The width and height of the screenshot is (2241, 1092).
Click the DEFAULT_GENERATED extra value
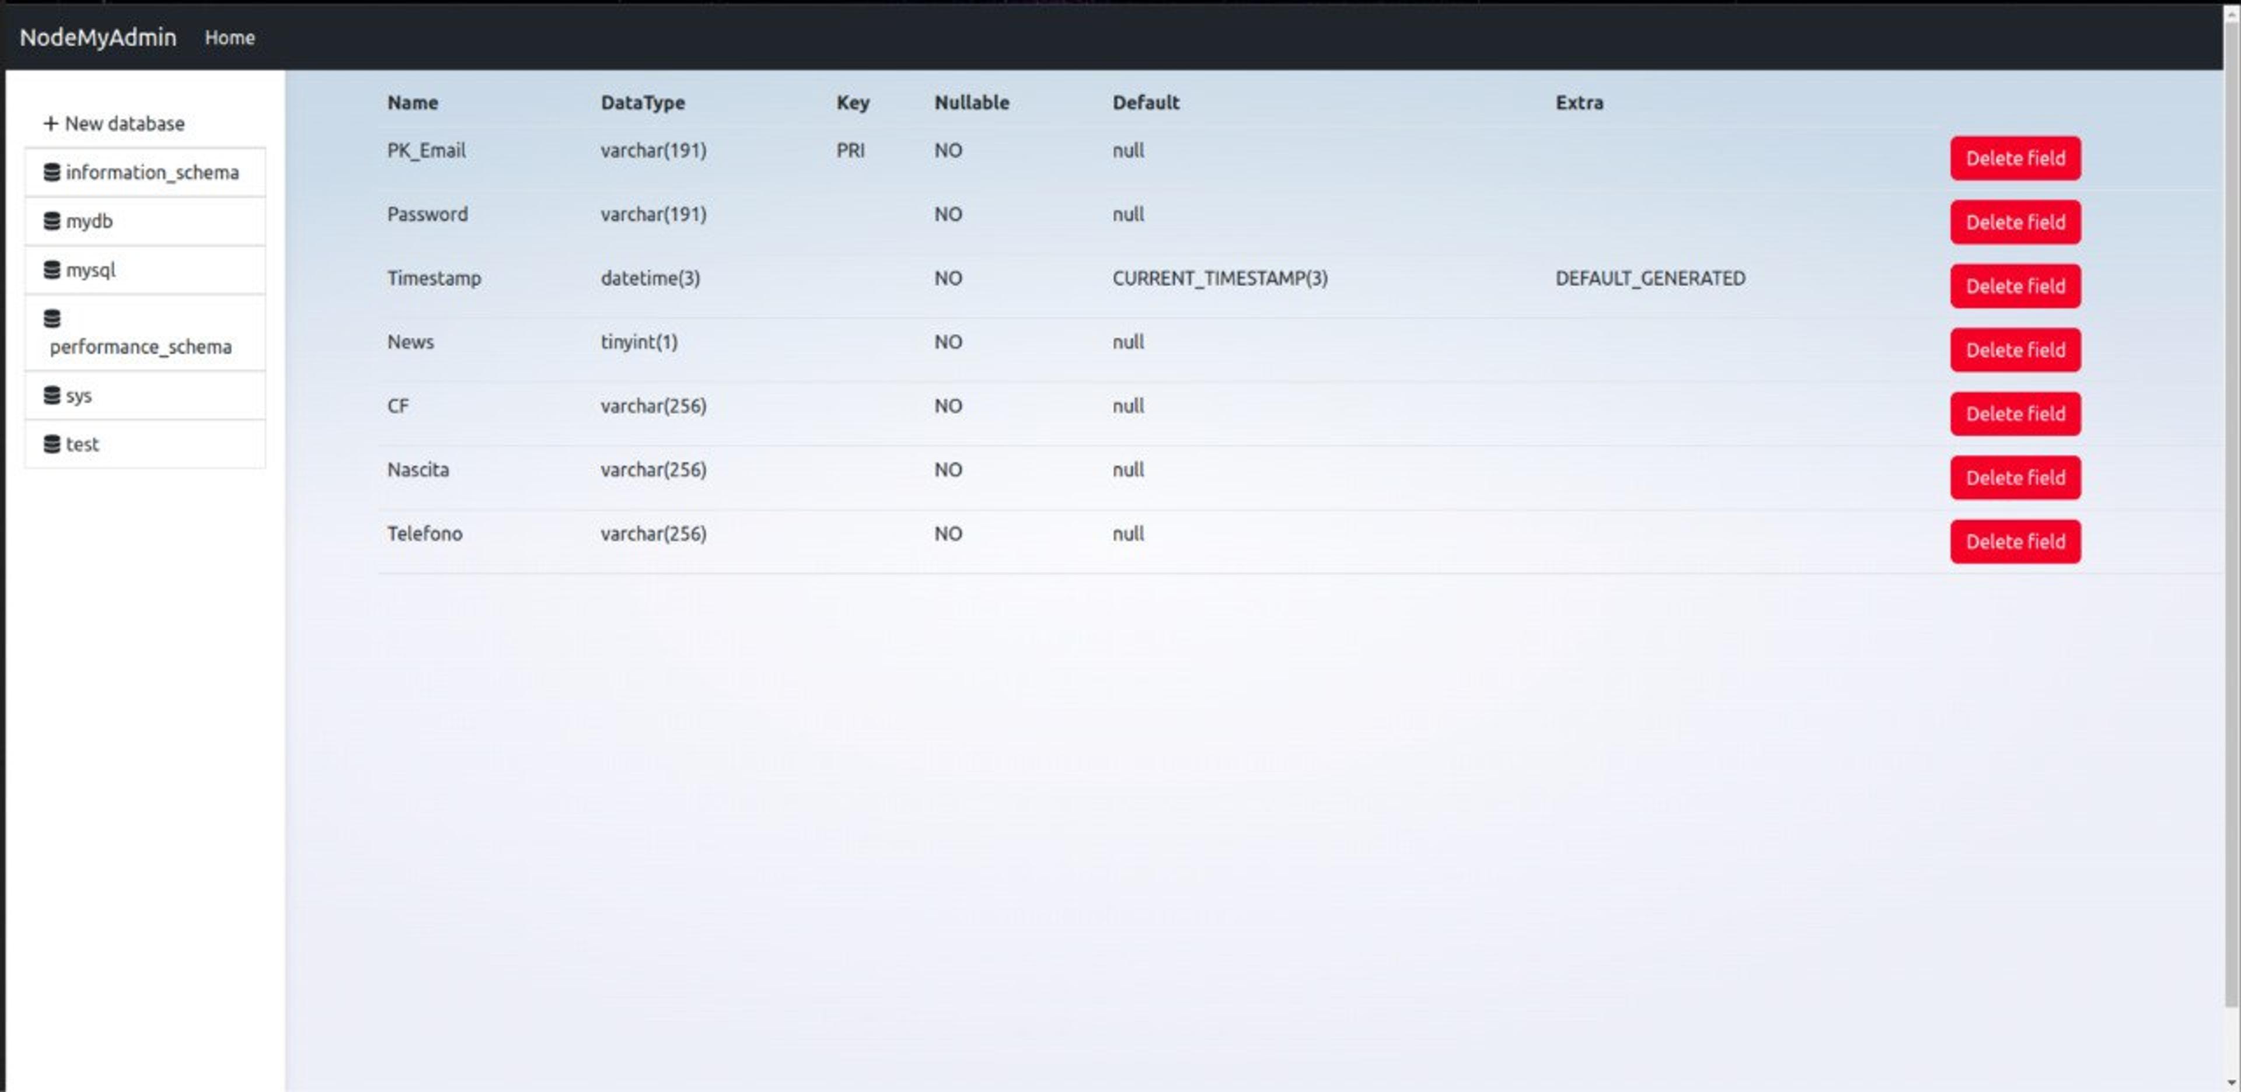point(1650,278)
